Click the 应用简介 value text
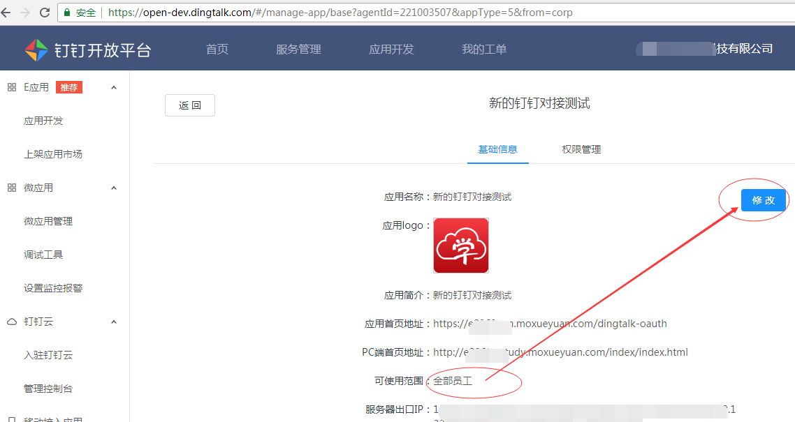The height and width of the screenshot is (422, 795). point(472,295)
